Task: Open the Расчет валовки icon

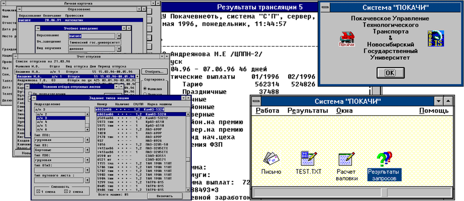Action: point(347,159)
